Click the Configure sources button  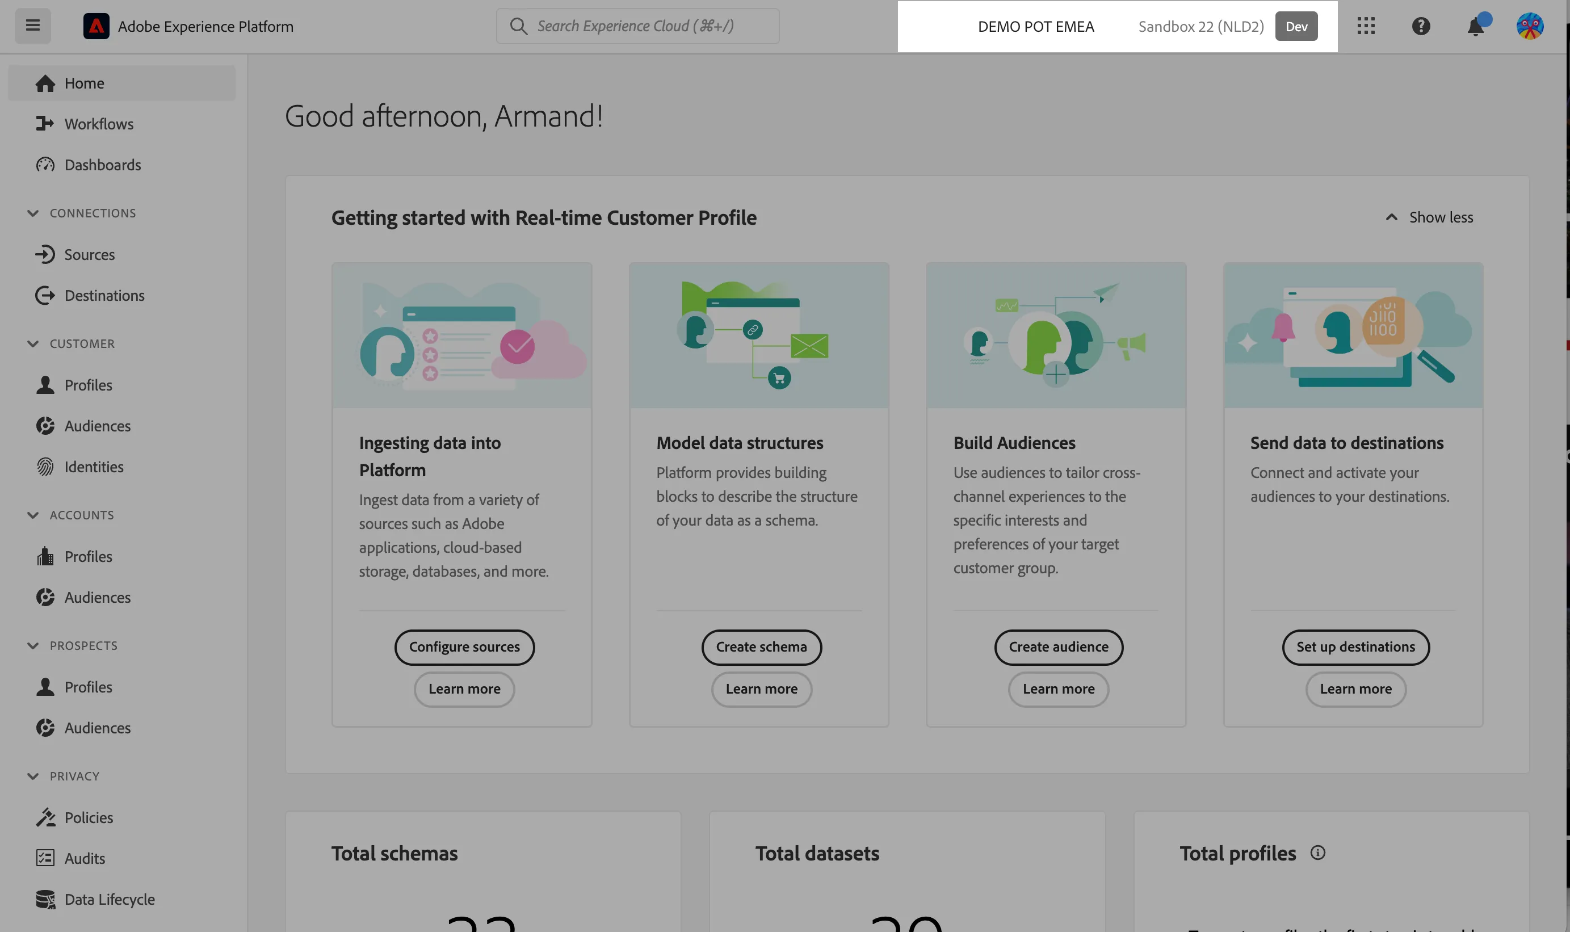point(464,647)
